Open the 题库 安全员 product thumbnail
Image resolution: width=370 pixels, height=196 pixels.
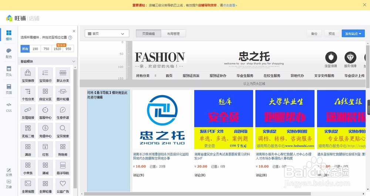(x=223, y=120)
